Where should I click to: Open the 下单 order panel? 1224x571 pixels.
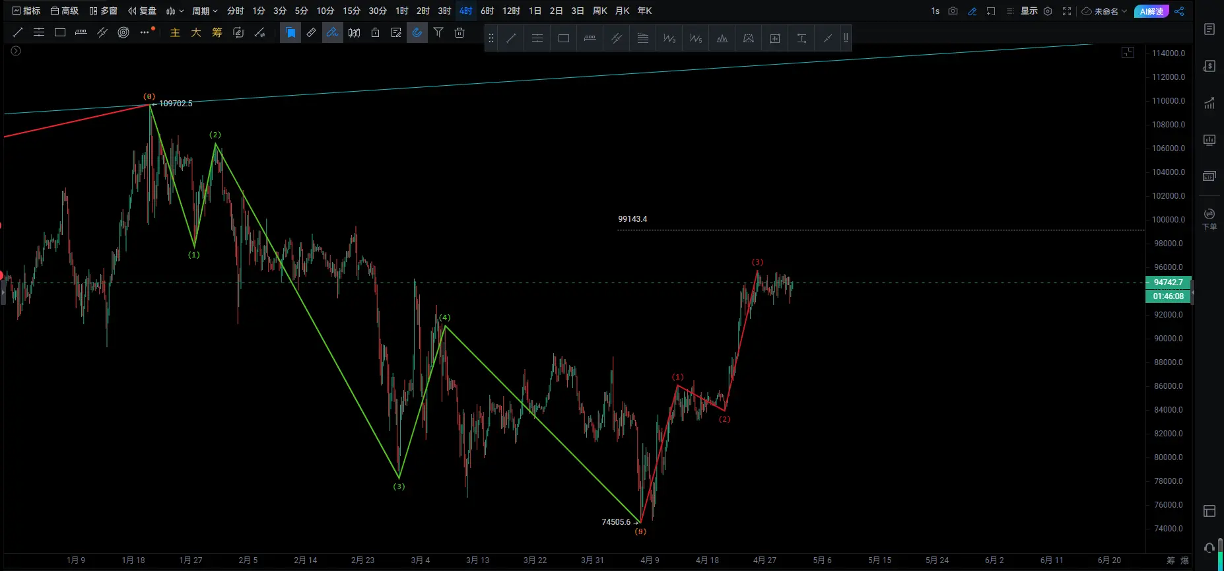[1209, 219]
